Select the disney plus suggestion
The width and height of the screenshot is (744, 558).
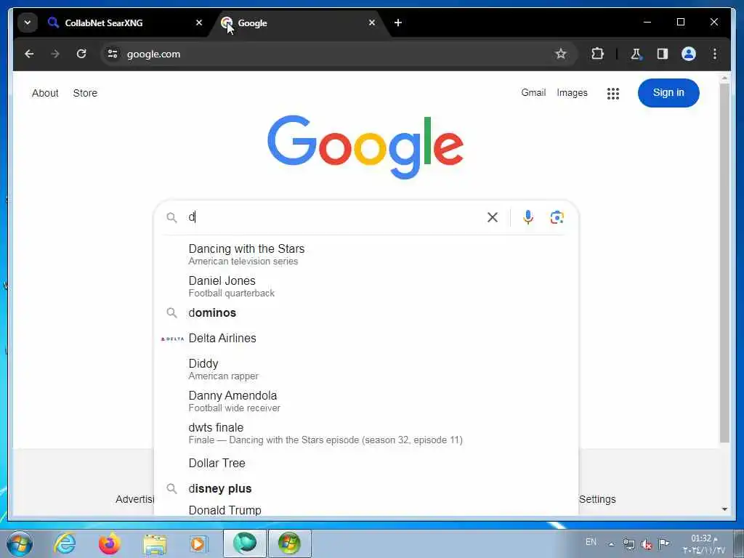[366, 489]
